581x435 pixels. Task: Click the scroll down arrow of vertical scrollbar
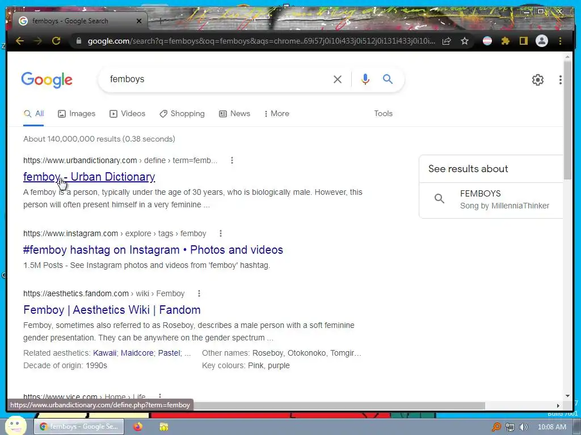click(567, 396)
